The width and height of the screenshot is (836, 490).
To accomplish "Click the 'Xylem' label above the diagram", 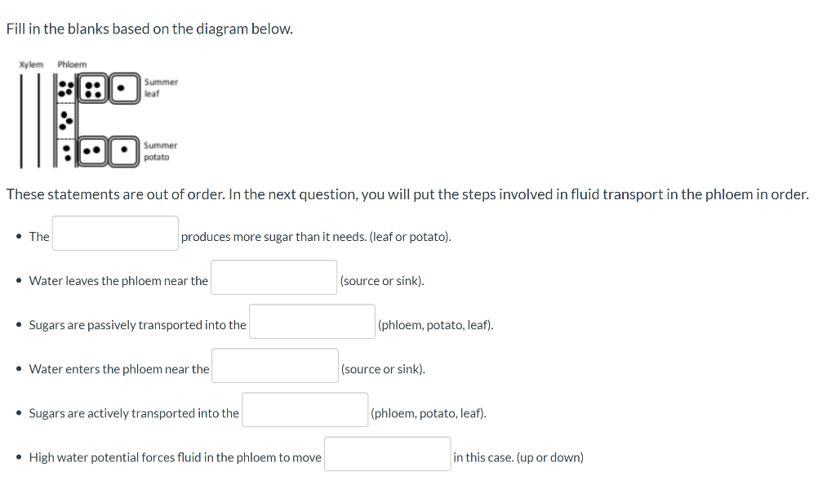I will (31, 64).
